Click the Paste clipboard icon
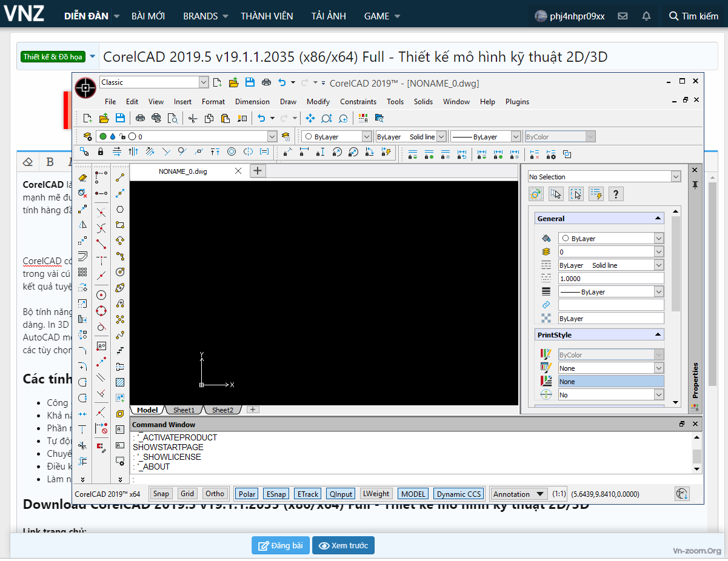 [x=225, y=118]
